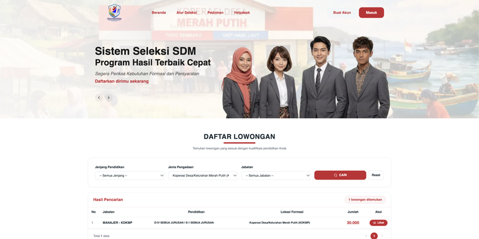The width and height of the screenshot is (479, 239).
Task: Click the Lokasi Formasi column header
Action: pyautogui.click(x=292, y=212)
